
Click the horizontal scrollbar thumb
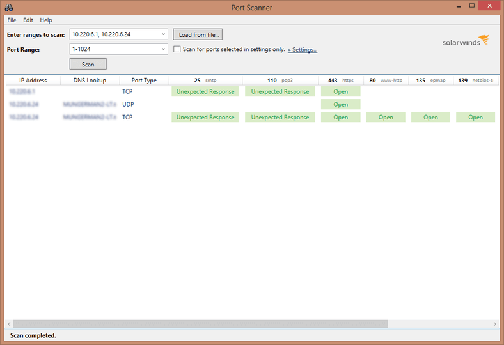pyautogui.click(x=200, y=324)
